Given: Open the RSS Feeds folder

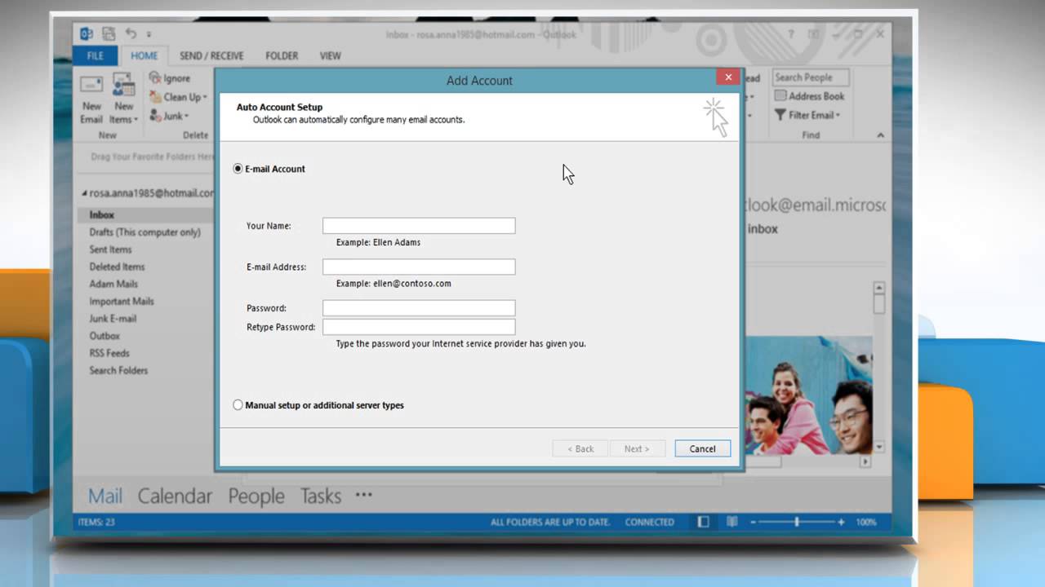Looking at the screenshot, I should pos(109,353).
